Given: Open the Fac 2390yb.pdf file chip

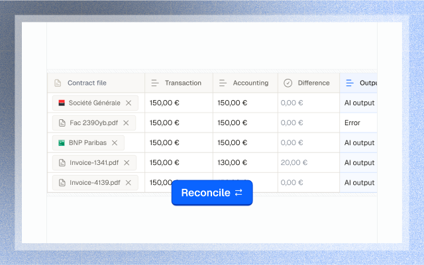Looking at the screenshot, I should [x=93, y=123].
